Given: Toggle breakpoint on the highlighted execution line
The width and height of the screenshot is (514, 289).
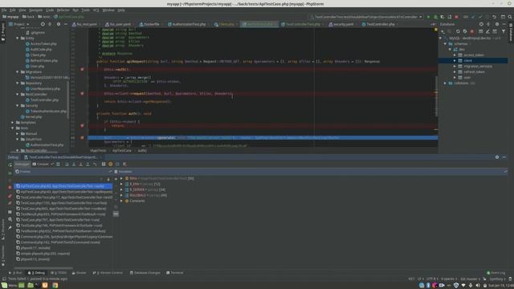Looking at the screenshot, I should [x=82, y=138].
